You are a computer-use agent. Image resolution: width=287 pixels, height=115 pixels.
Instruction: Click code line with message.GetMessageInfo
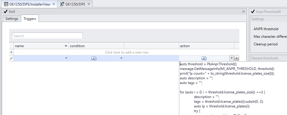227,69
